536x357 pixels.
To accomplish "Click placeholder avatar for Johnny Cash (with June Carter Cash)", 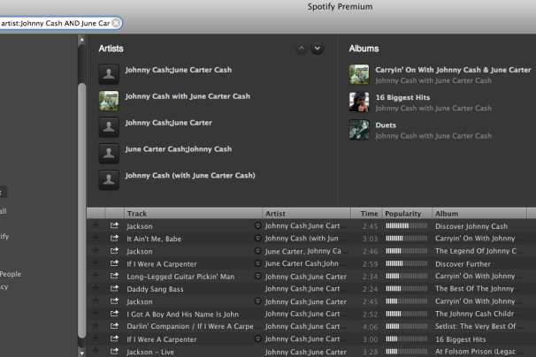I will (x=109, y=179).
